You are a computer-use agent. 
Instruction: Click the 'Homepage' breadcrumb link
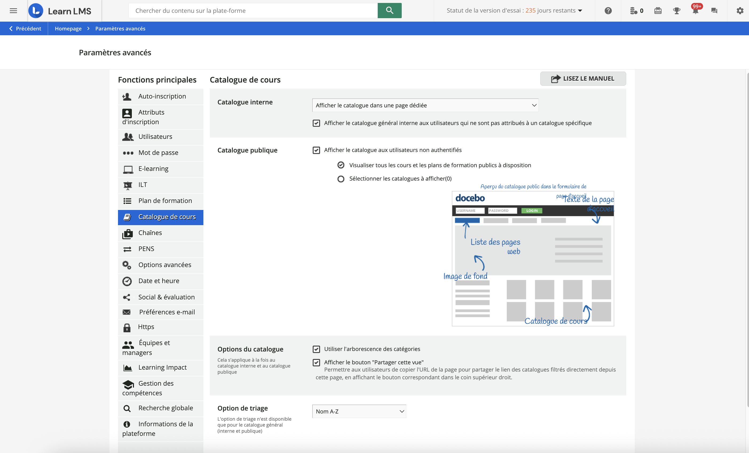tap(68, 29)
